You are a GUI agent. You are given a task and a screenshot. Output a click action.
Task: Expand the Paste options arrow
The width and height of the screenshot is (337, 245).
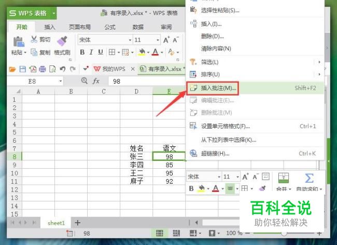(x=25, y=52)
